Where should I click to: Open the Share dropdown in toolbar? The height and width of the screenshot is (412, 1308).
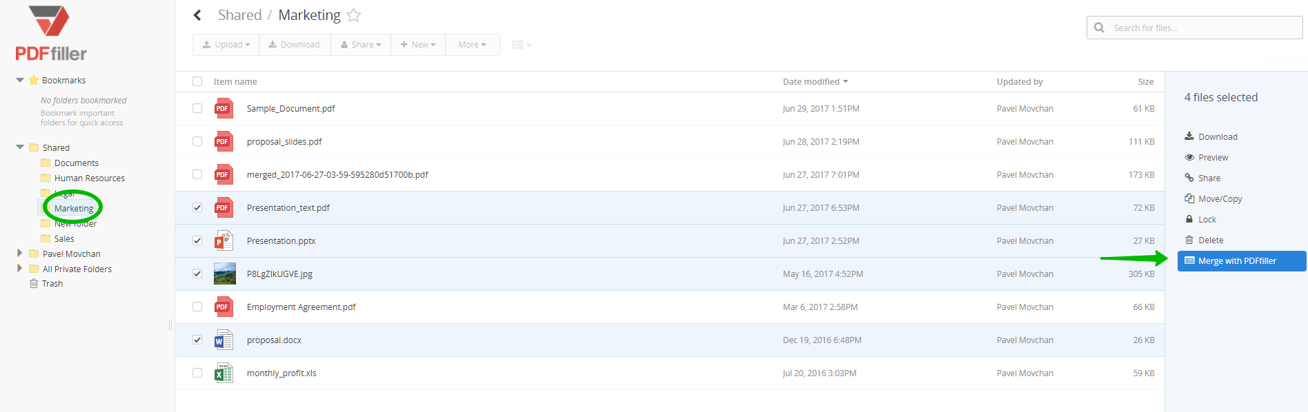[x=361, y=45]
